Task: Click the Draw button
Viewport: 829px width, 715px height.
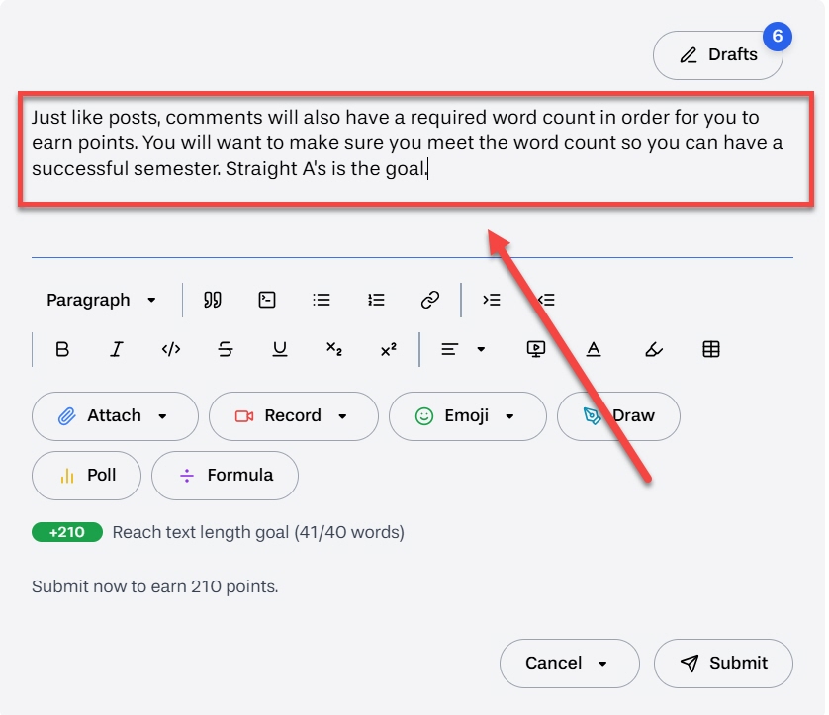Action: 618,416
